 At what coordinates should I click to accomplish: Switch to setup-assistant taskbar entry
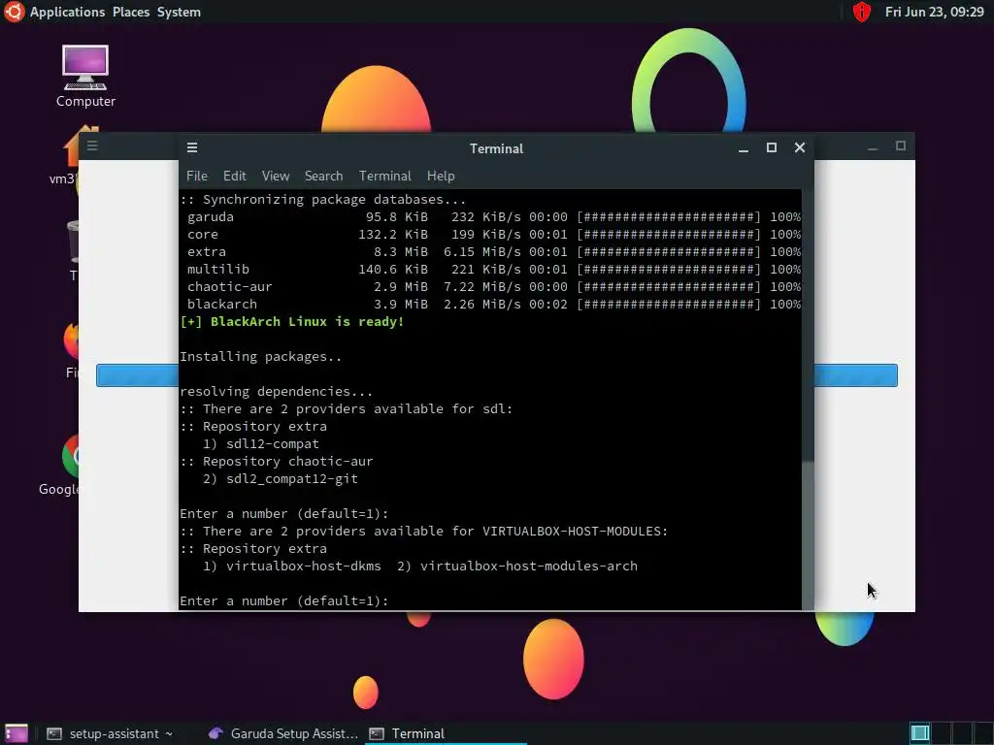[x=110, y=733]
